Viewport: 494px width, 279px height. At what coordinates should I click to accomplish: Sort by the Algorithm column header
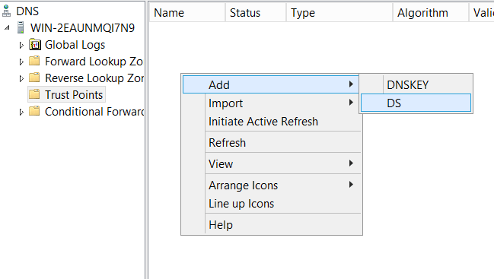click(431, 13)
